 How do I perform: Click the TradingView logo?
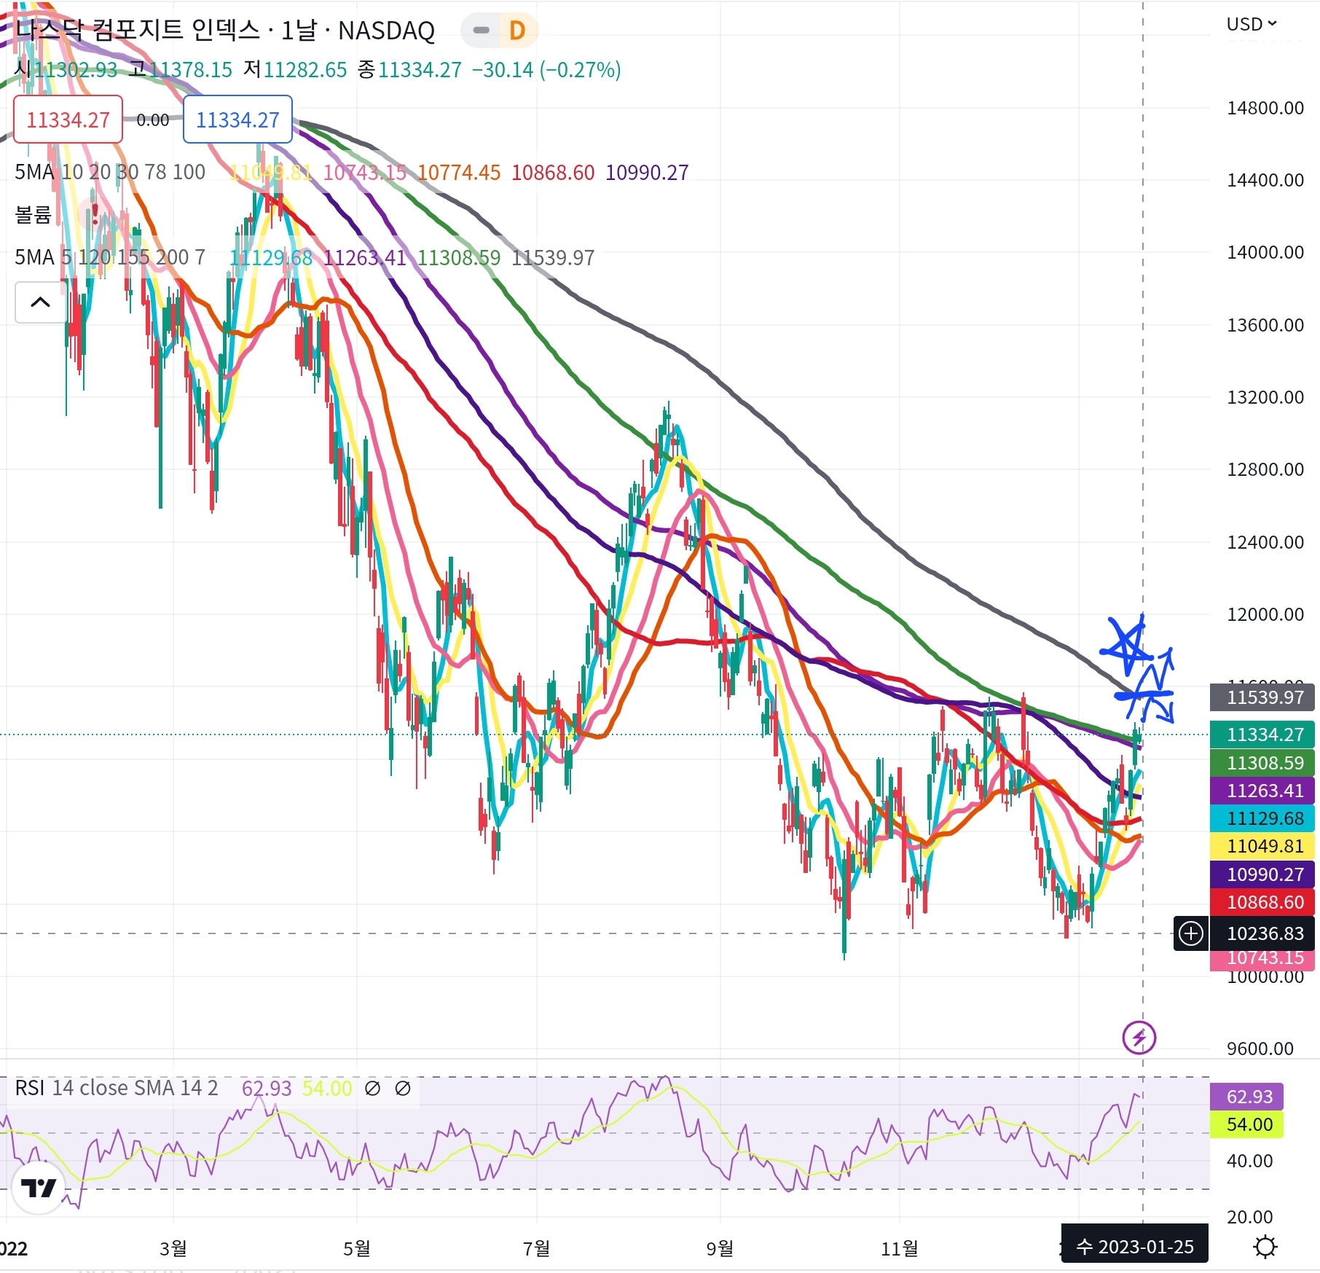pos(39,1188)
